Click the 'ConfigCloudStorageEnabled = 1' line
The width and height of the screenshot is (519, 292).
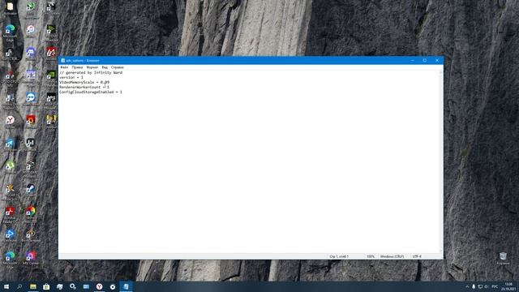pos(91,92)
